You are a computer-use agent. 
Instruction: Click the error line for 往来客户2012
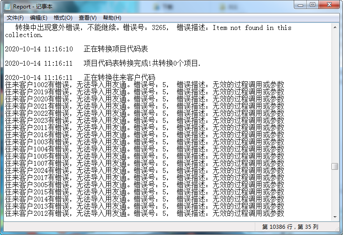(144, 214)
